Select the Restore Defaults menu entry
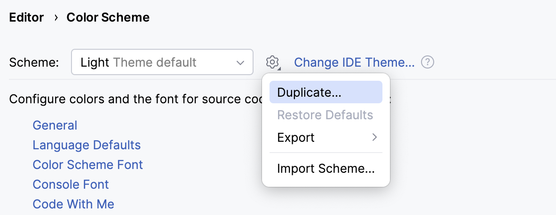 326,115
